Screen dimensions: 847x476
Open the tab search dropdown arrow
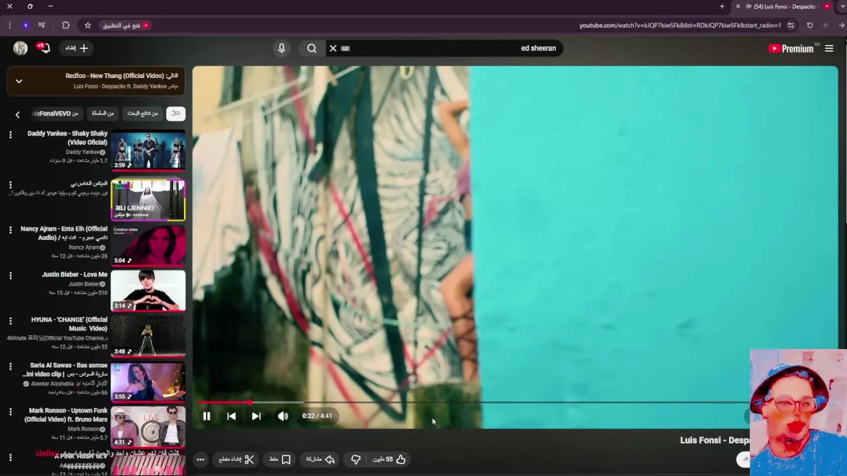(x=842, y=6)
